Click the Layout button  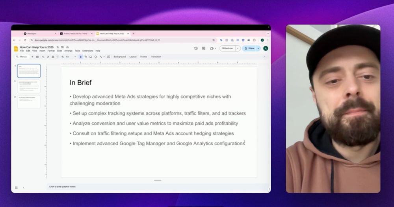pos(133,57)
